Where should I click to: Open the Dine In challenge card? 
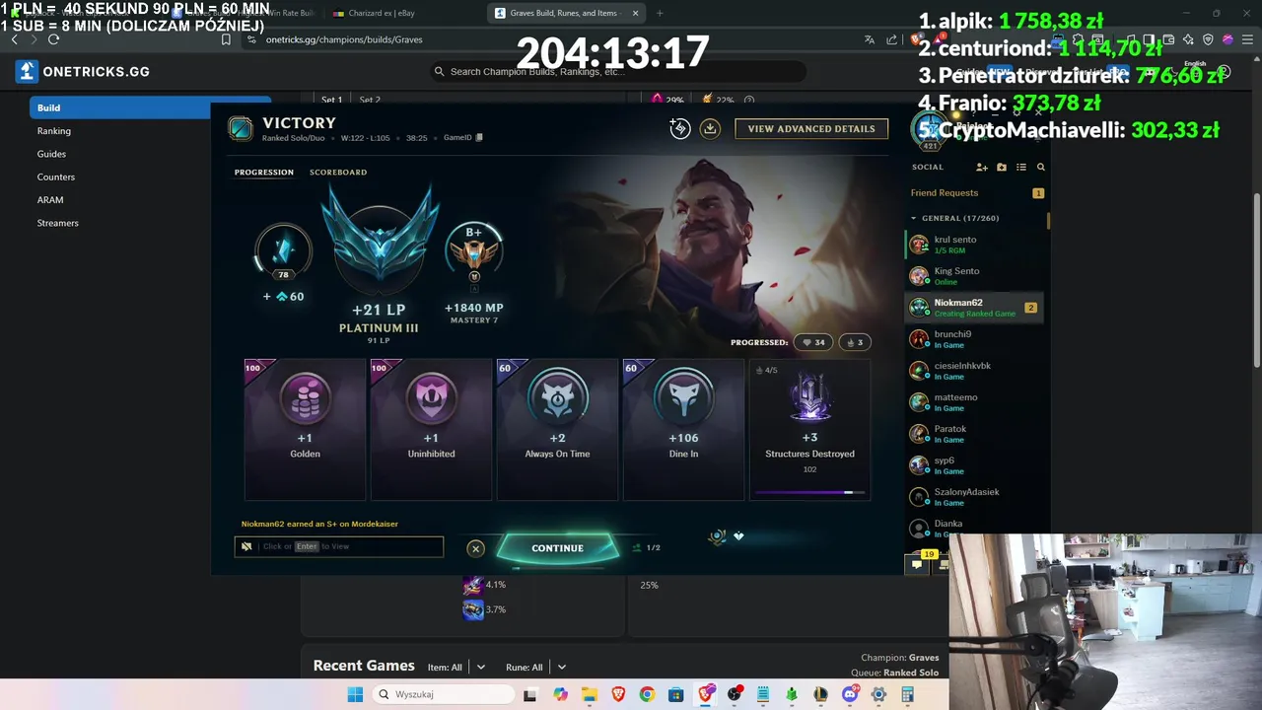point(684,429)
